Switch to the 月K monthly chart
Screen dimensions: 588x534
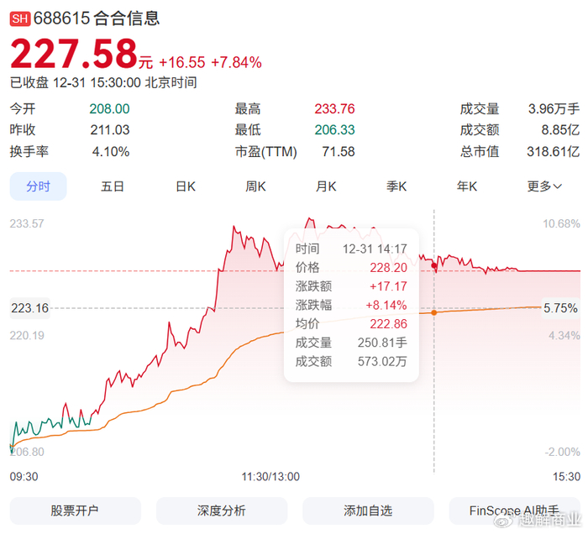pyautogui.click(x=326, y=186)
